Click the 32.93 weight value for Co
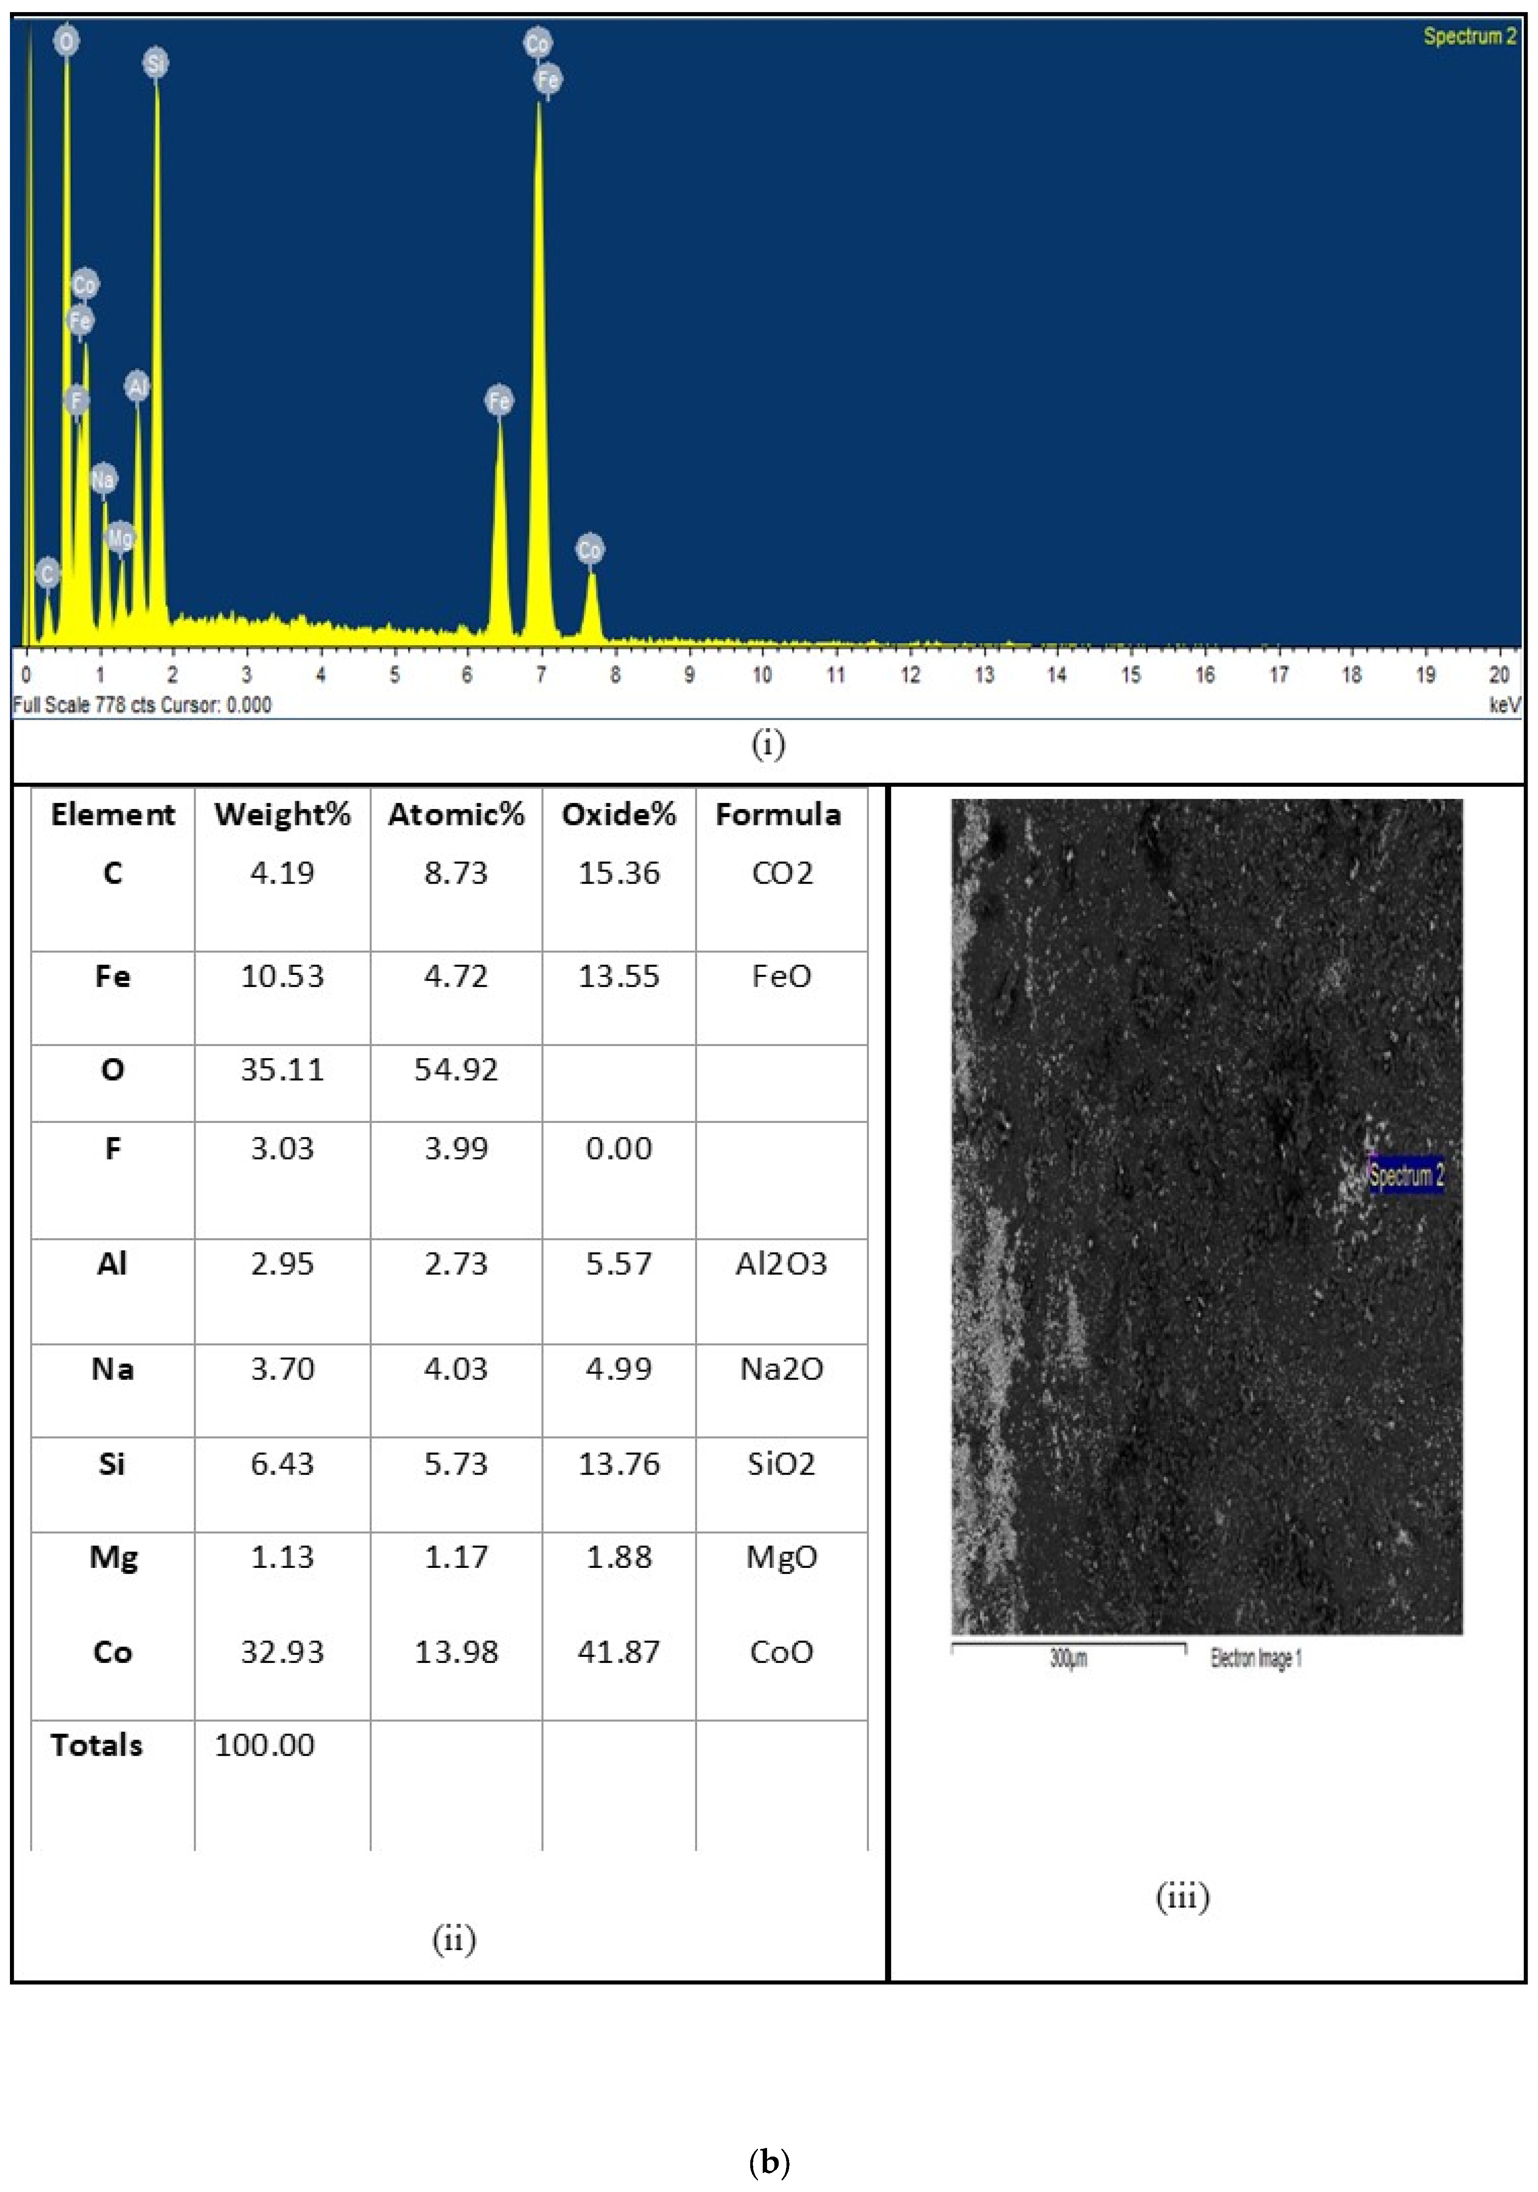Screen dimensions: 1538x2192 (282, 1652)
